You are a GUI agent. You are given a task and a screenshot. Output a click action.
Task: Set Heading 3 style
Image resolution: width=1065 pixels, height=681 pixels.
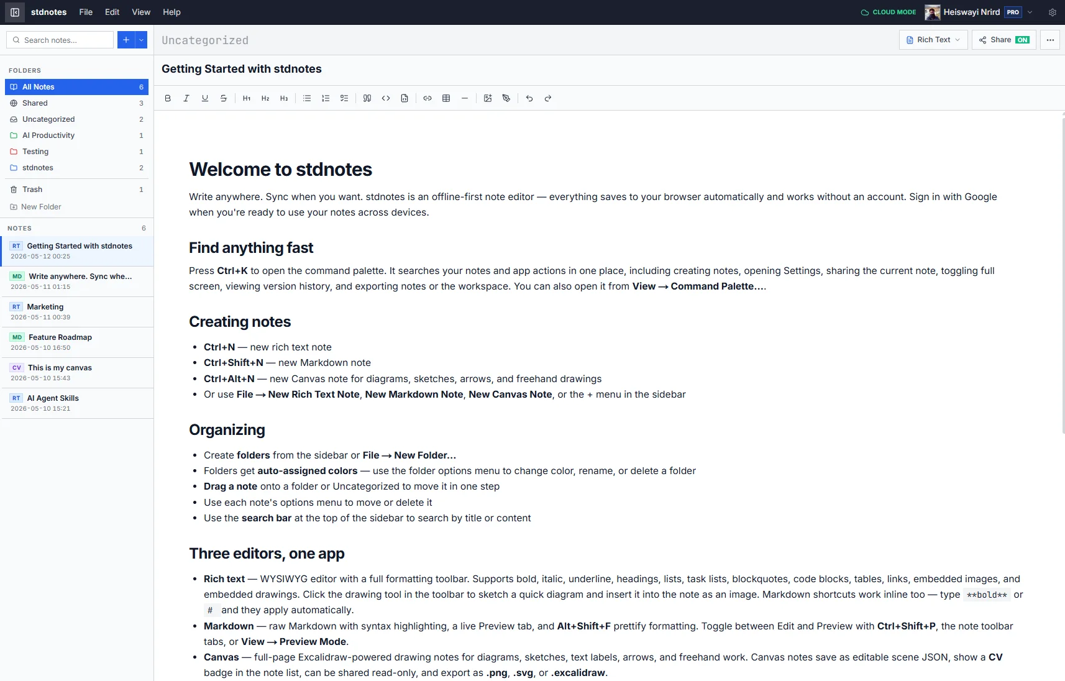point(284,98)
